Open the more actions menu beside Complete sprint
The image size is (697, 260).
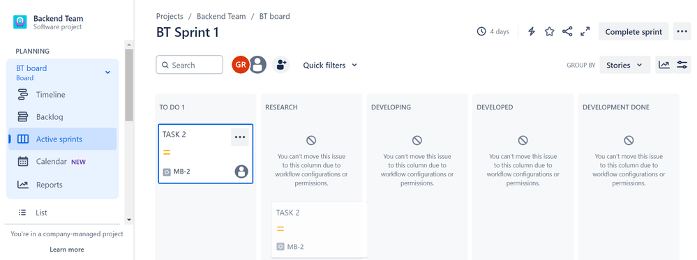click(682, 31)
